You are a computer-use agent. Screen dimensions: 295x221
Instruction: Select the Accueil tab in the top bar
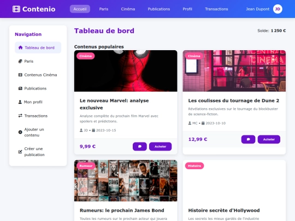80,9
